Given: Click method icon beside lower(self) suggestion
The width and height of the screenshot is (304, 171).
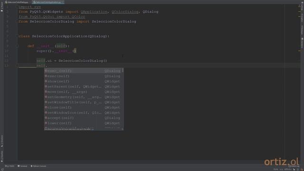Looking at the screenshot, I should [x=46, y=123].
